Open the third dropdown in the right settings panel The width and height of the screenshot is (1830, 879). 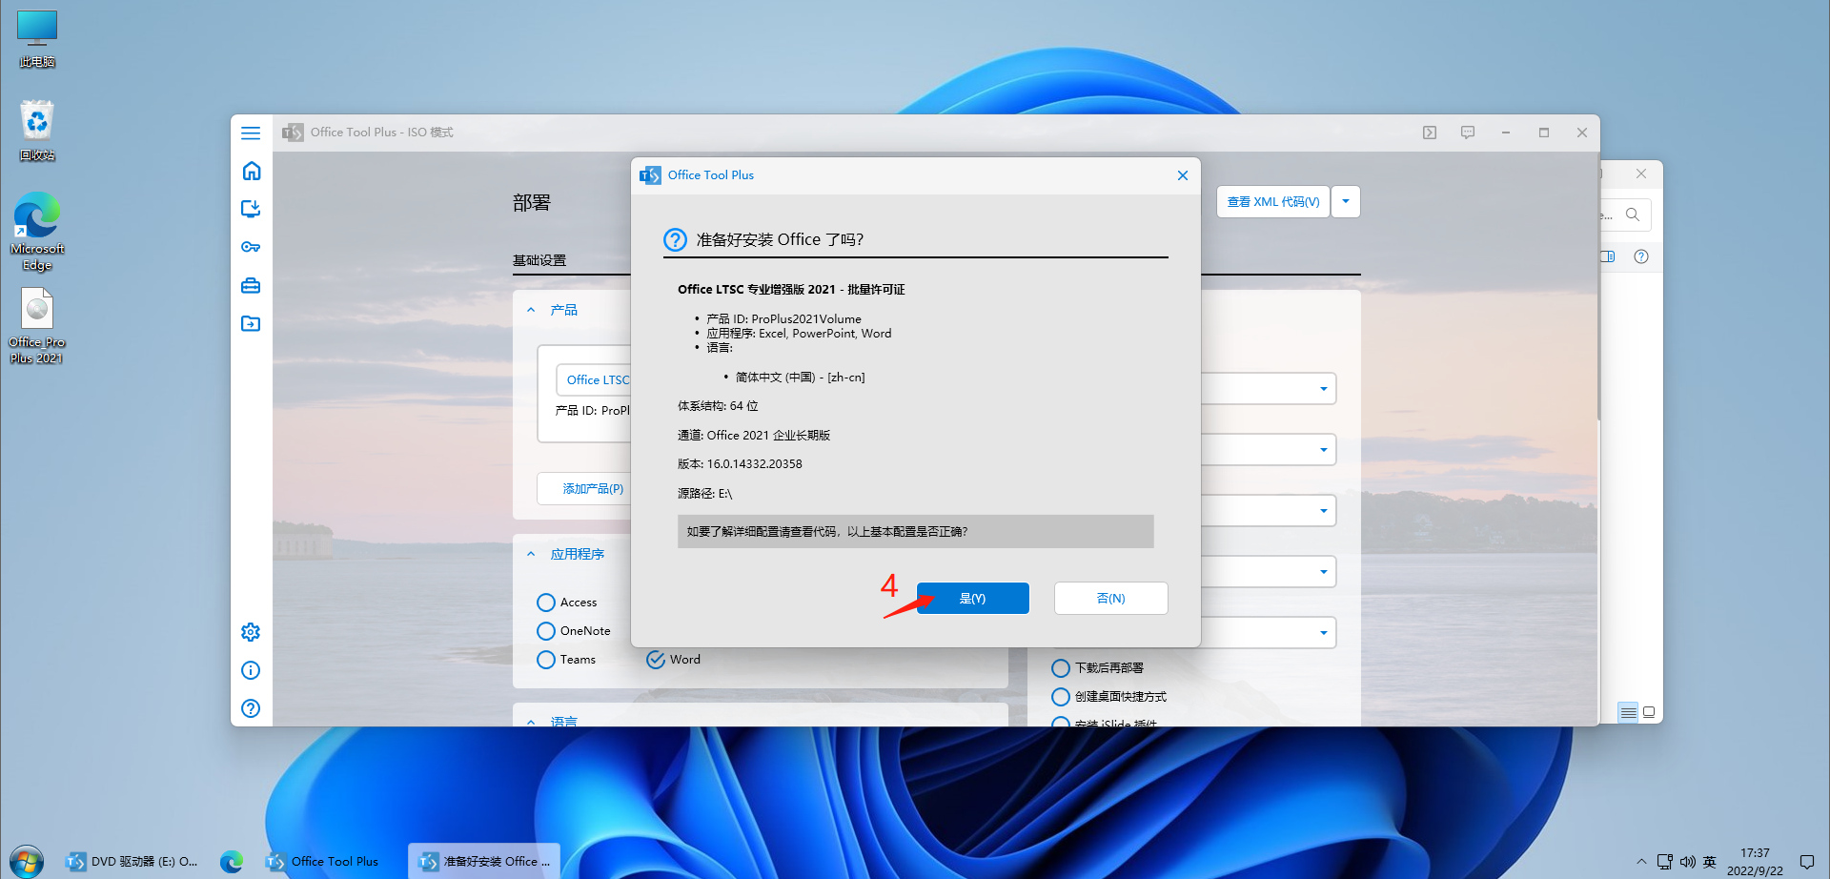(1323, 510)
